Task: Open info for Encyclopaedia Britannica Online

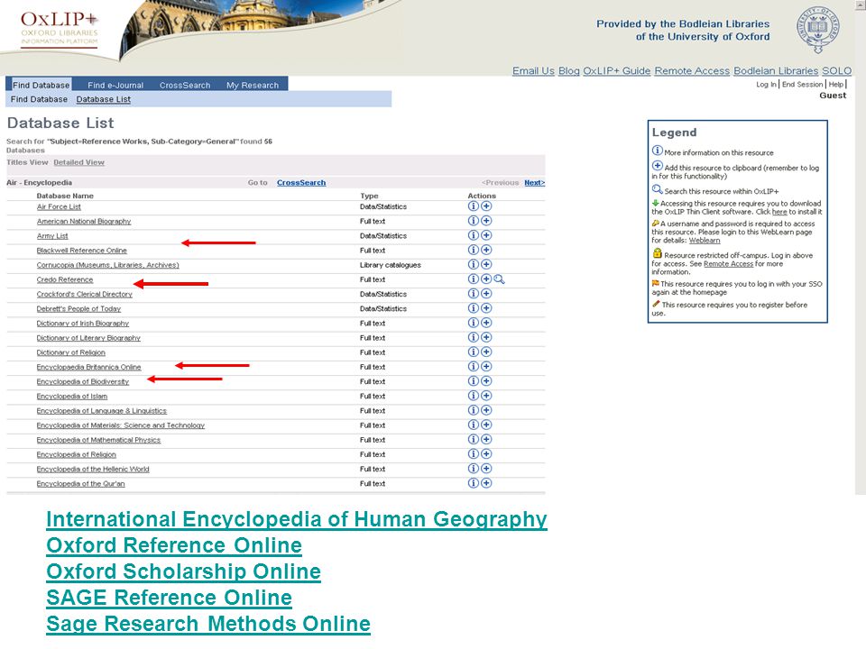Action: [x=473, y=367]
